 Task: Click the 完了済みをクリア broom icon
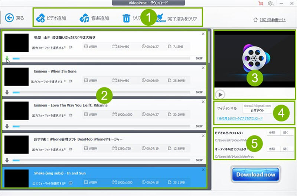coord(161,18)
